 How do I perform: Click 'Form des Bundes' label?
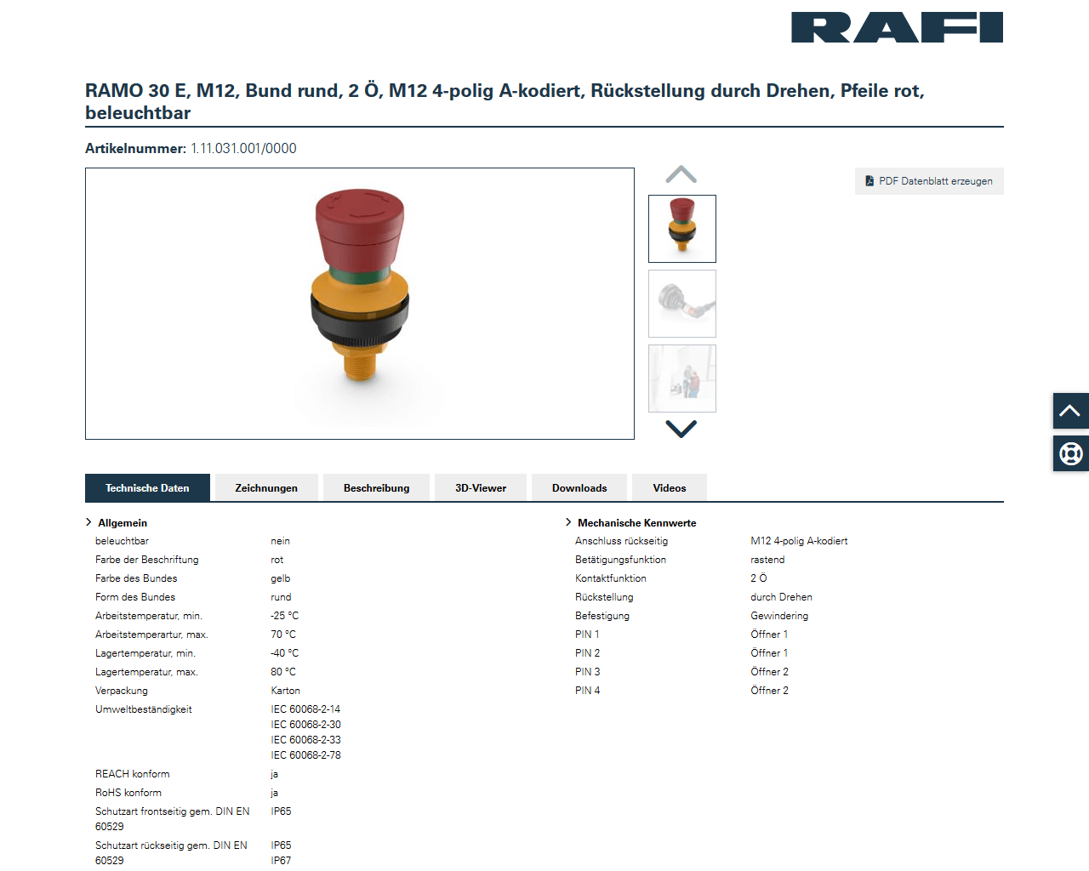[x=135, y=597]
